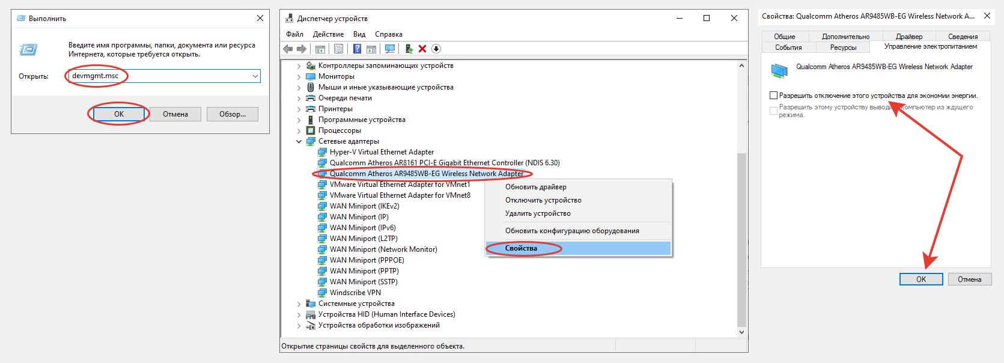Expand the Системные устройства category

(x=299, y=304)
